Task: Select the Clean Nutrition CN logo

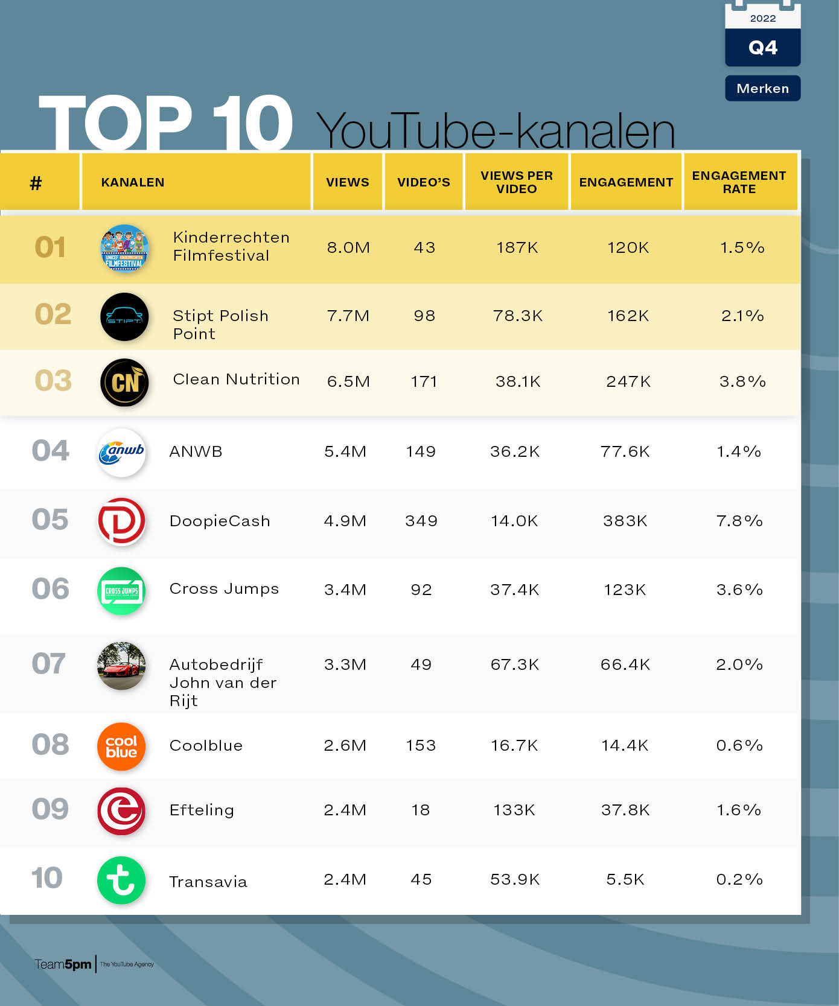Action: (x=124, y=382)
